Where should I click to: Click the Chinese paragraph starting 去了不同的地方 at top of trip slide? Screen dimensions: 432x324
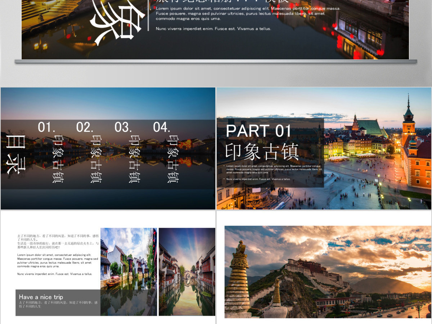point(58,242)
